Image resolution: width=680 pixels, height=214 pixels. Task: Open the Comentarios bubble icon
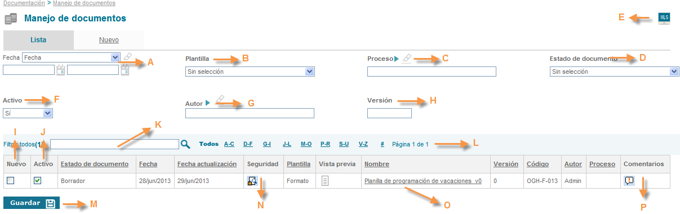(x=629, y=181)
